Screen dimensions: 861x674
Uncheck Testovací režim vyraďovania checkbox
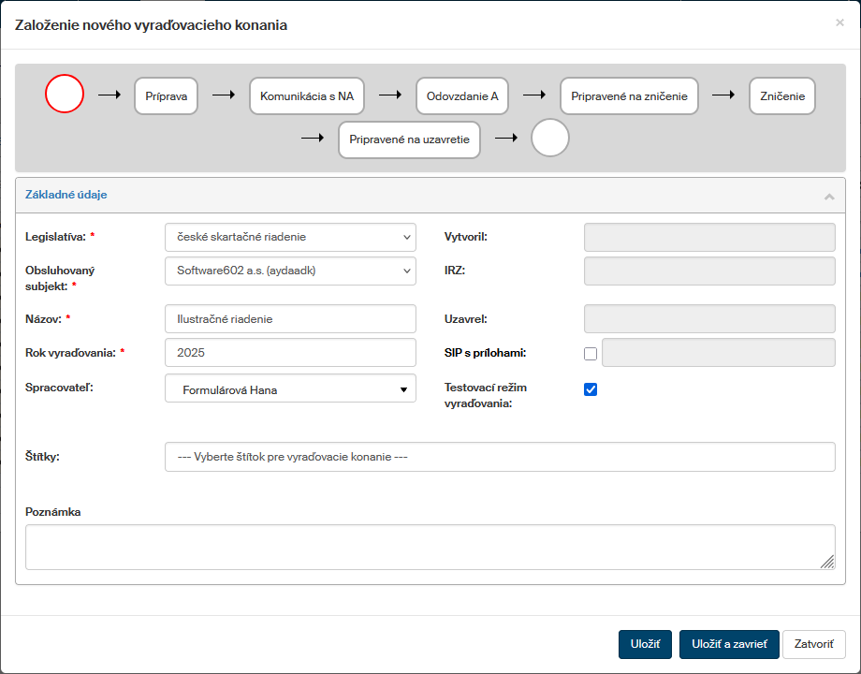591,389
